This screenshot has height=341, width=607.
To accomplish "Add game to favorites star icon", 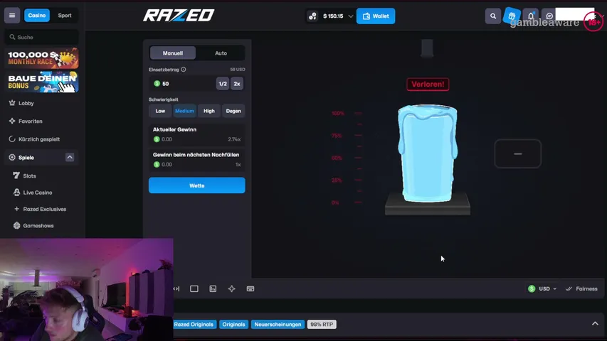I will coord(231,289).
